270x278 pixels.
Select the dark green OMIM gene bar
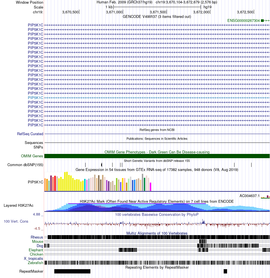point(157,156)
